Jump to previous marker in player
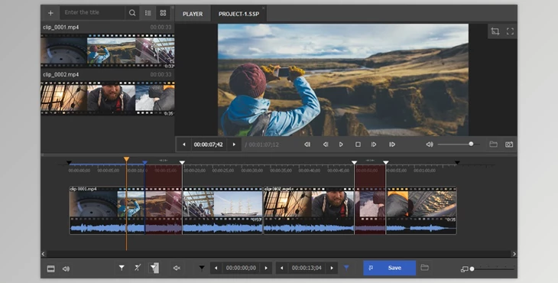The height and width of the screenshot is (283, 558). coord(307,145)
